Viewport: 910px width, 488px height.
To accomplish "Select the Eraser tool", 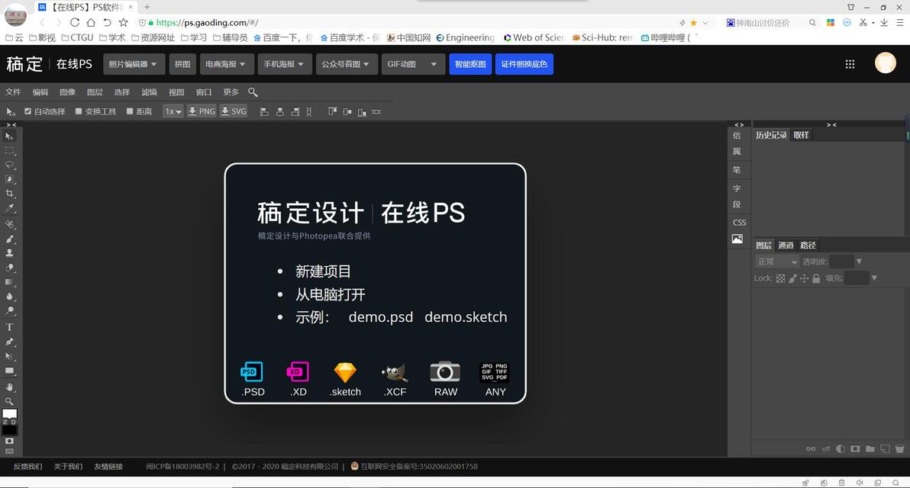I will (x=9, y=268).
